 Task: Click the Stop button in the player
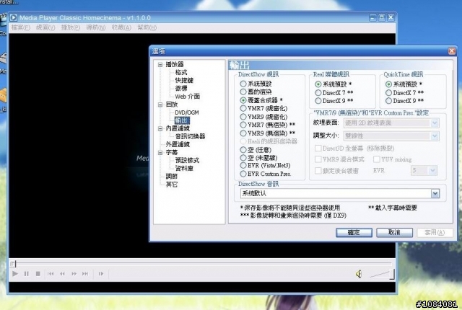pos(38,274)
